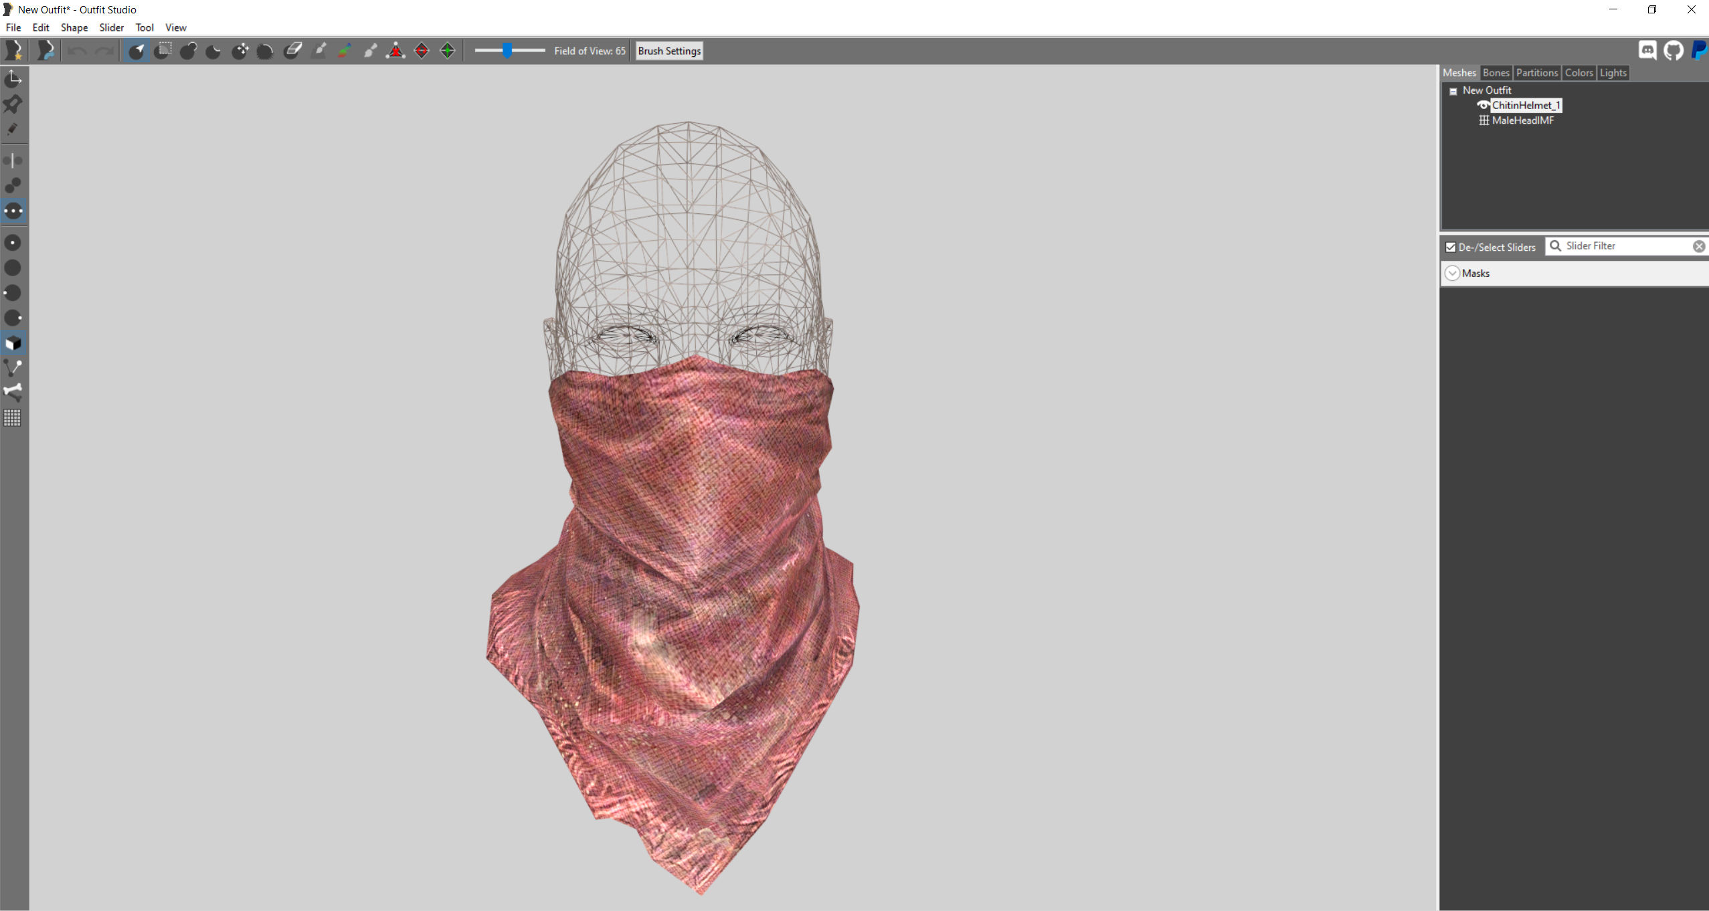Toggle wireframe icon beside MaleHeadIMF
This screenshot has width=1709, height=911.
click(1483, 120)
